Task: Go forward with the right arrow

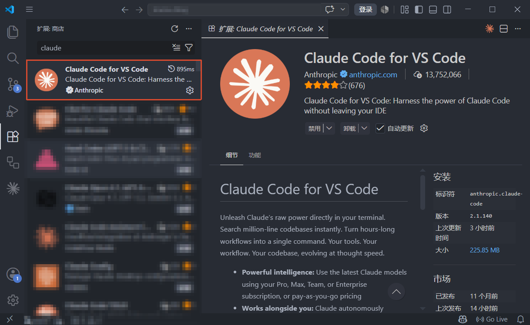Action: click(139, 9)
